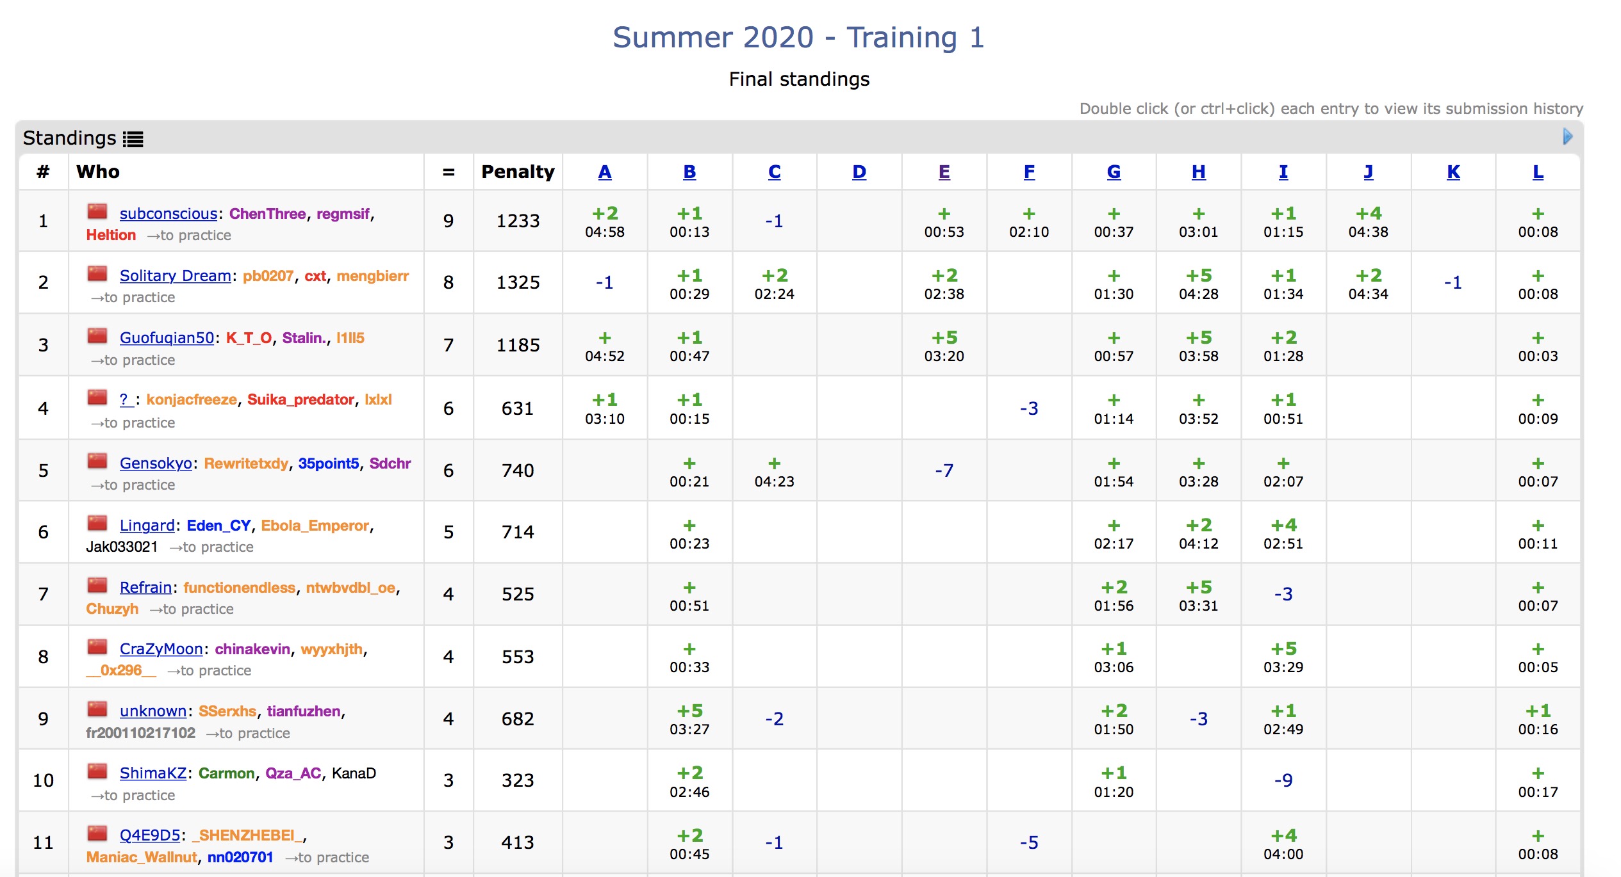The height and width of the screenshot is (877, 1621).
Task: Open user profile ChenThree
Action: tap(267, 214)
